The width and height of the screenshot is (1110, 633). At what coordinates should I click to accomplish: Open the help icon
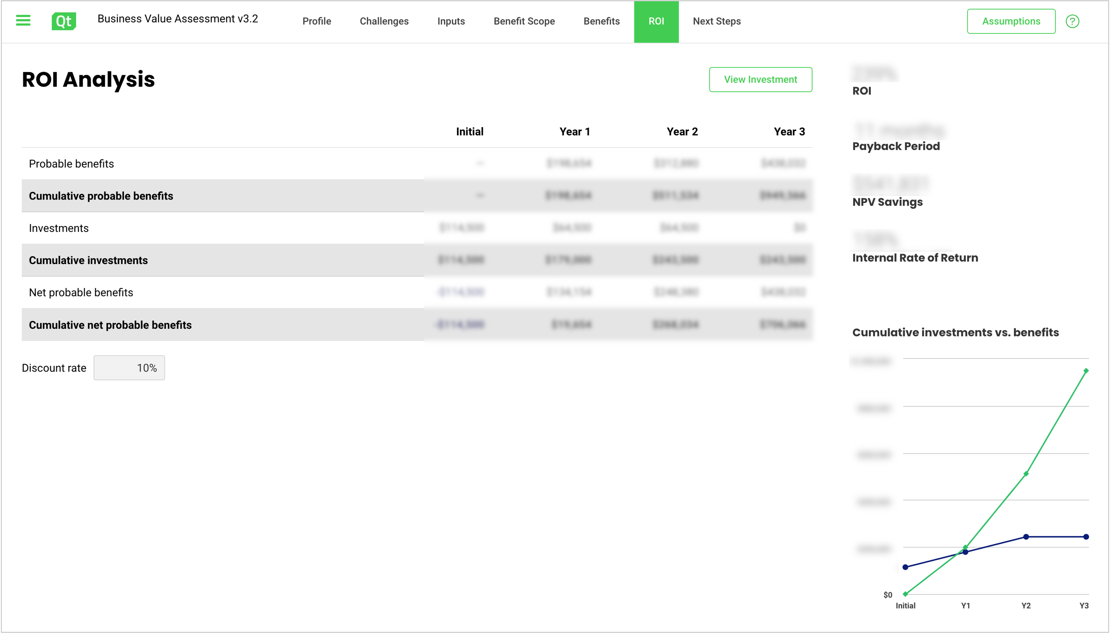click(x=1073, y=21)
